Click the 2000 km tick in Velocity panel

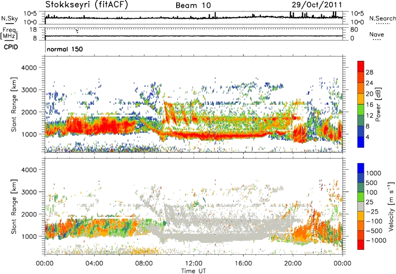pos(29,214)
